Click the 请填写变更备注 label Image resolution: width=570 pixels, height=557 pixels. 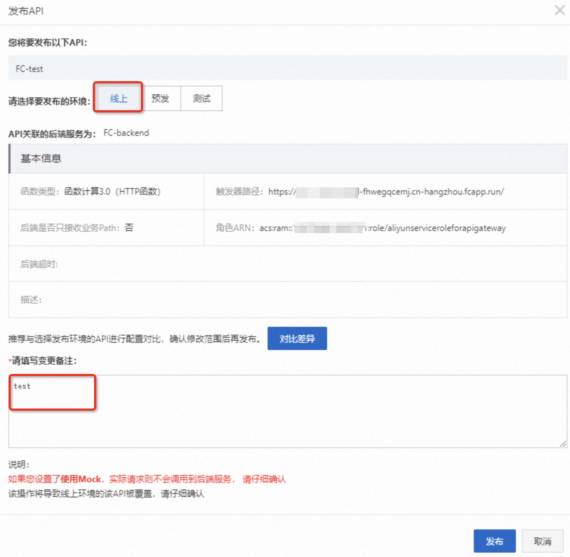point(42,361)
